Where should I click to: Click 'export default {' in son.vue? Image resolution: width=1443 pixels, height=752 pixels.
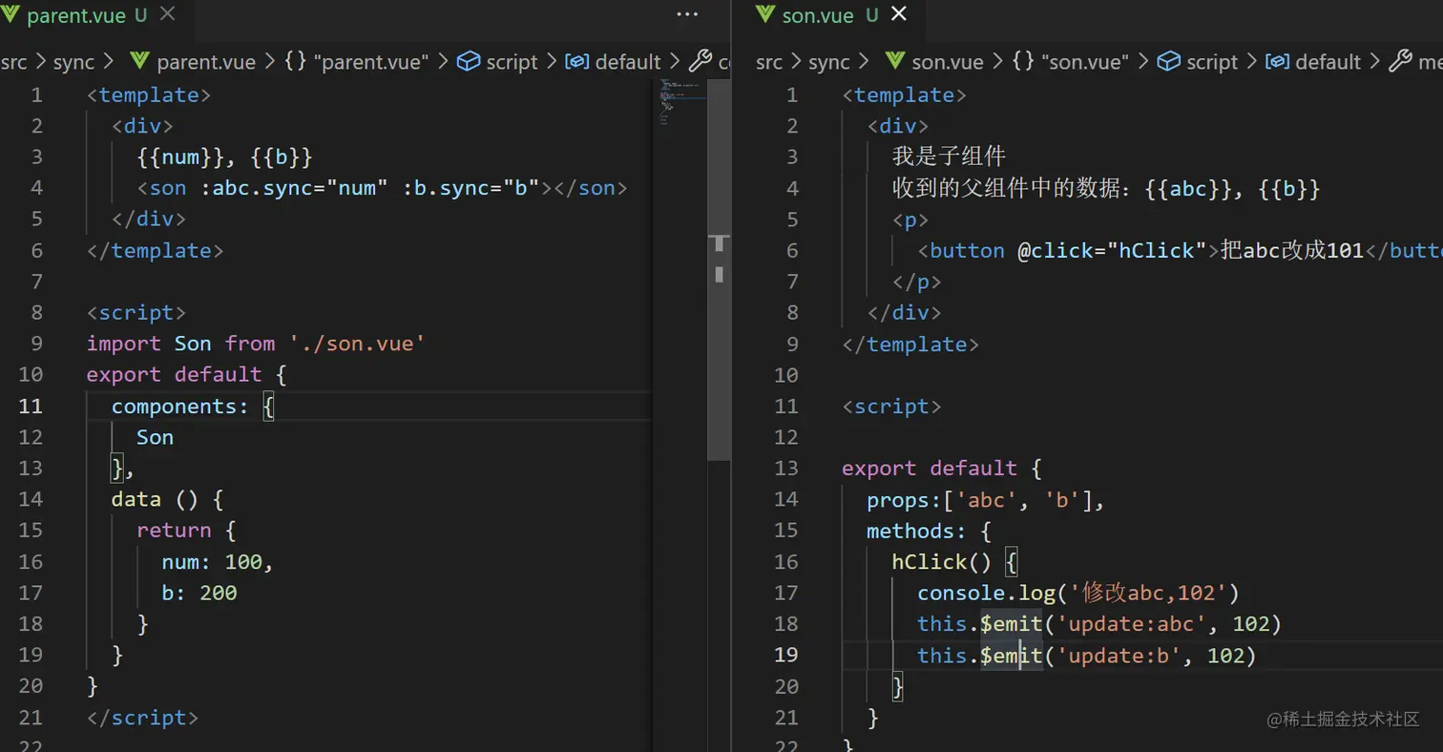click(942, 468)
